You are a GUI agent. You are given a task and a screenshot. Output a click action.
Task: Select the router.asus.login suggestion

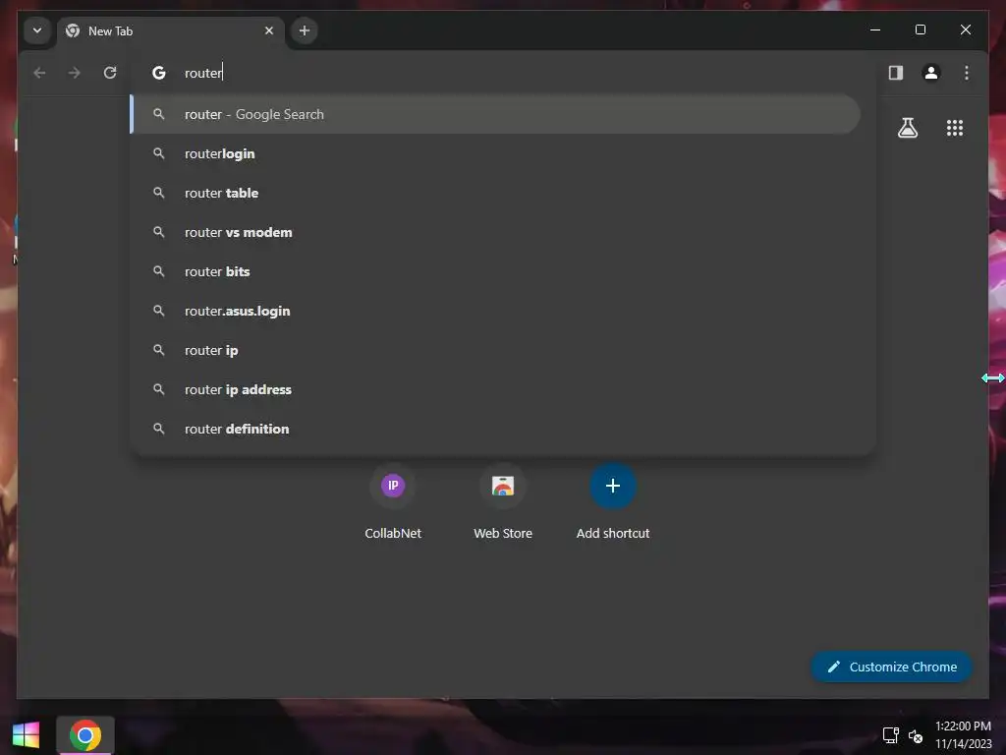click(495, 311)
